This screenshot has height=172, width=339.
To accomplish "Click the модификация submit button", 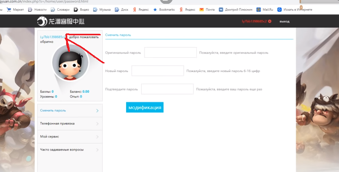I will point(145,107).
